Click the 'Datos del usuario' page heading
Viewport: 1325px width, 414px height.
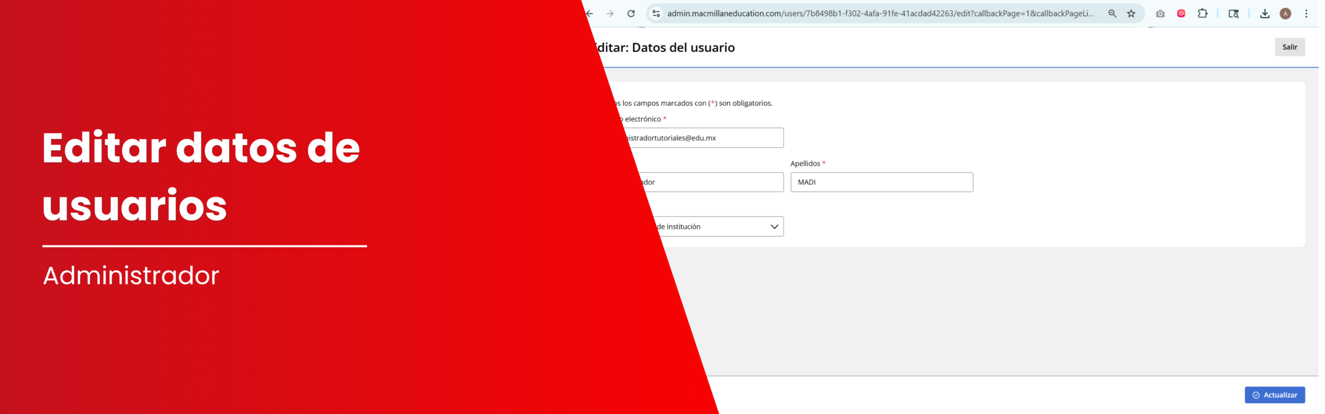click(x=683, y=48)
